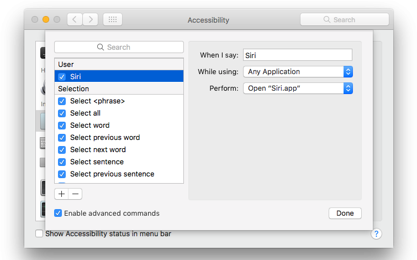Toggle the Select next word checkbox

62,150
